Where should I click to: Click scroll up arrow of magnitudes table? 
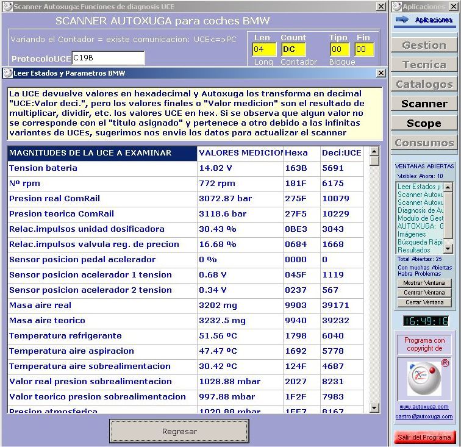(x=374, y=152)
